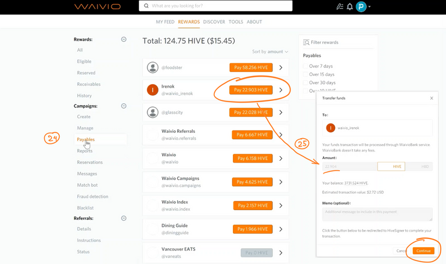Switch to DISCOVER tab
Screen dimensions: 446x264
214,22
